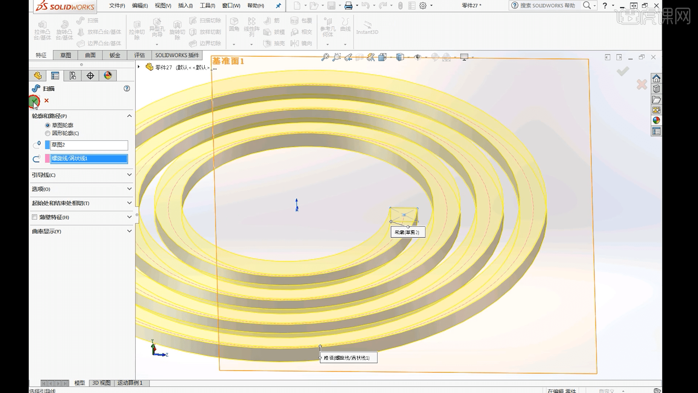Viewport: 698px width, 393px height.
Task: Open the Hole Wizard (异型孔向导) tool
Action: click(x=157, y=29)
